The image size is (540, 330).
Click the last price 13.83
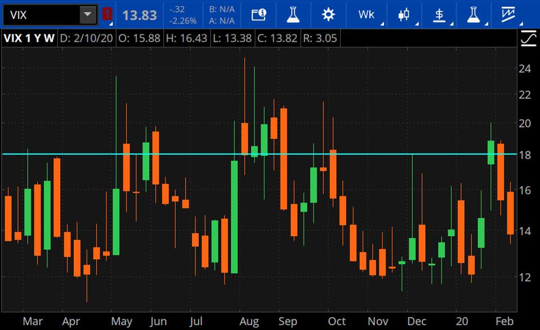[140, 15]
